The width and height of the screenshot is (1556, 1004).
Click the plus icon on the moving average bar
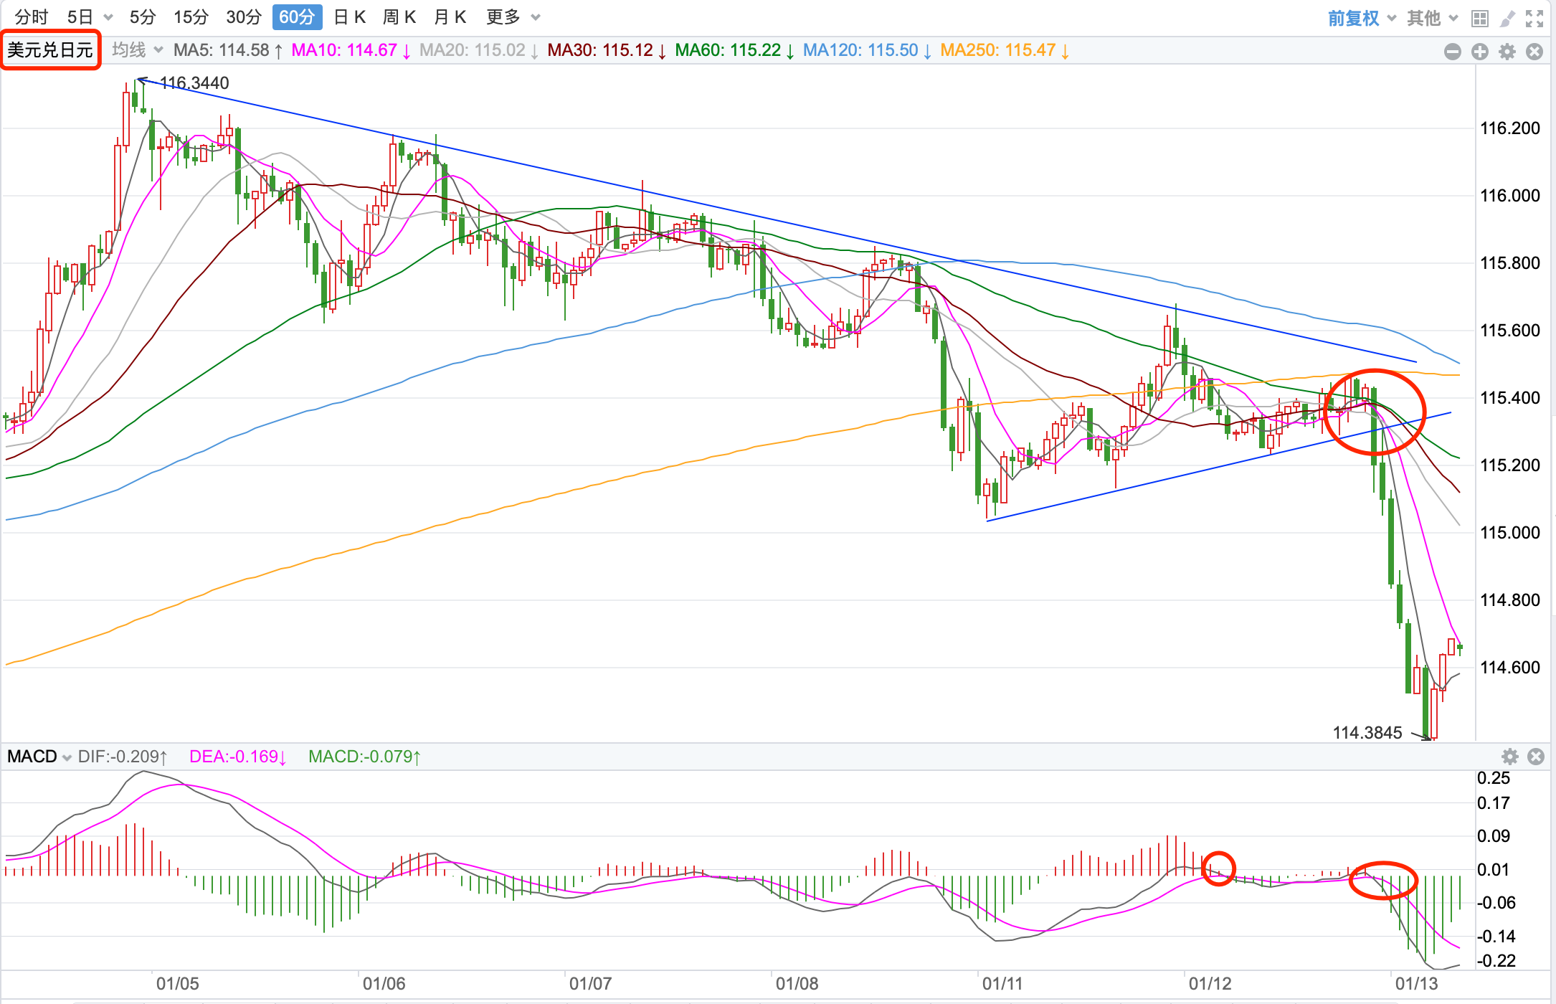[x=1480, y=51]
